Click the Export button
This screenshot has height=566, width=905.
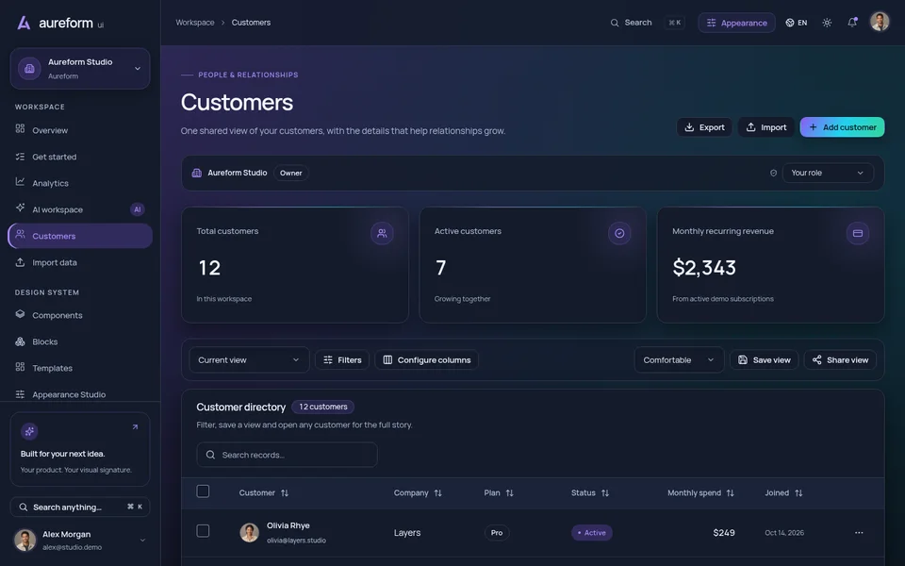tap(704, 127)
